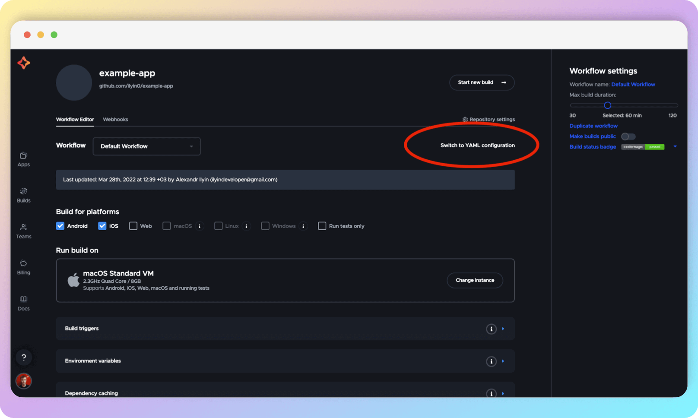This screenshot has width=698, height=418.
Task: Open the Docs section in the sidebar
Action: [23, 303]
